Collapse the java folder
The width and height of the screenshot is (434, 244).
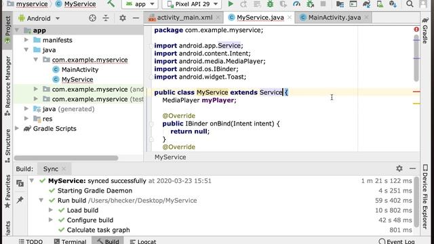pos(26,49)
